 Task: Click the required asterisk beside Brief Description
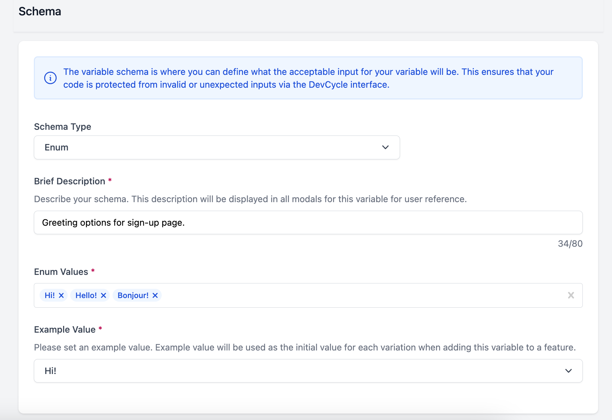[x=110, y=181]
